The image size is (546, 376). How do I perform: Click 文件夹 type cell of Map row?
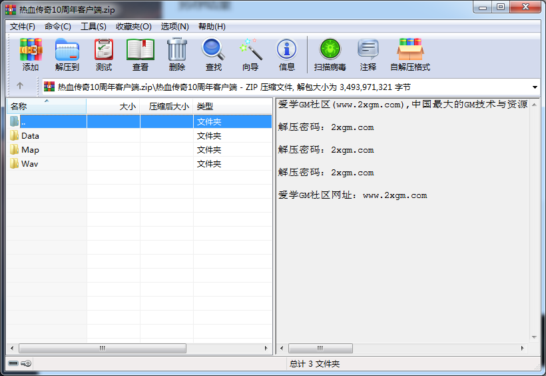point(209,149)
